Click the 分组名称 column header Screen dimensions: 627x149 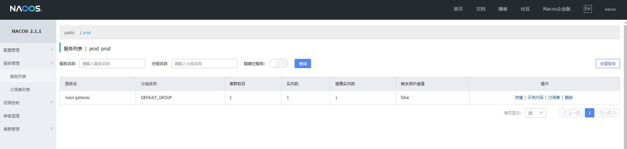pos(180,84)
